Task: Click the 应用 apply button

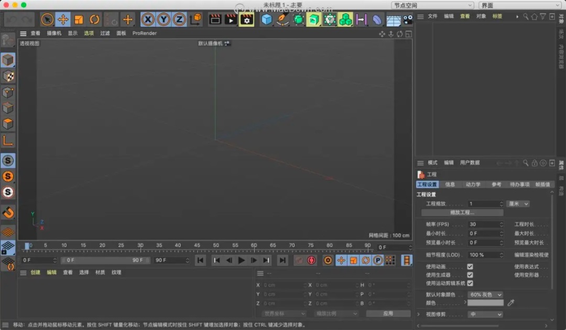Action: (388, 313)
